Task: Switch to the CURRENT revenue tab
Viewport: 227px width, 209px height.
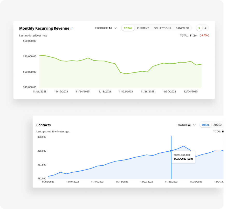Action: (143, 28)
